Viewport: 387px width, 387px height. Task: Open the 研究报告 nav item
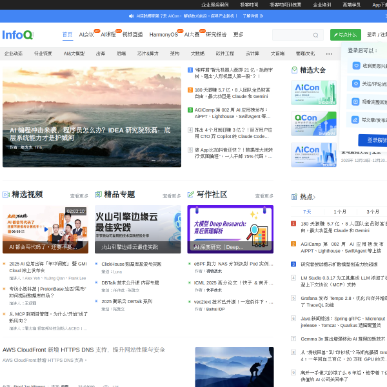(216, 35)
